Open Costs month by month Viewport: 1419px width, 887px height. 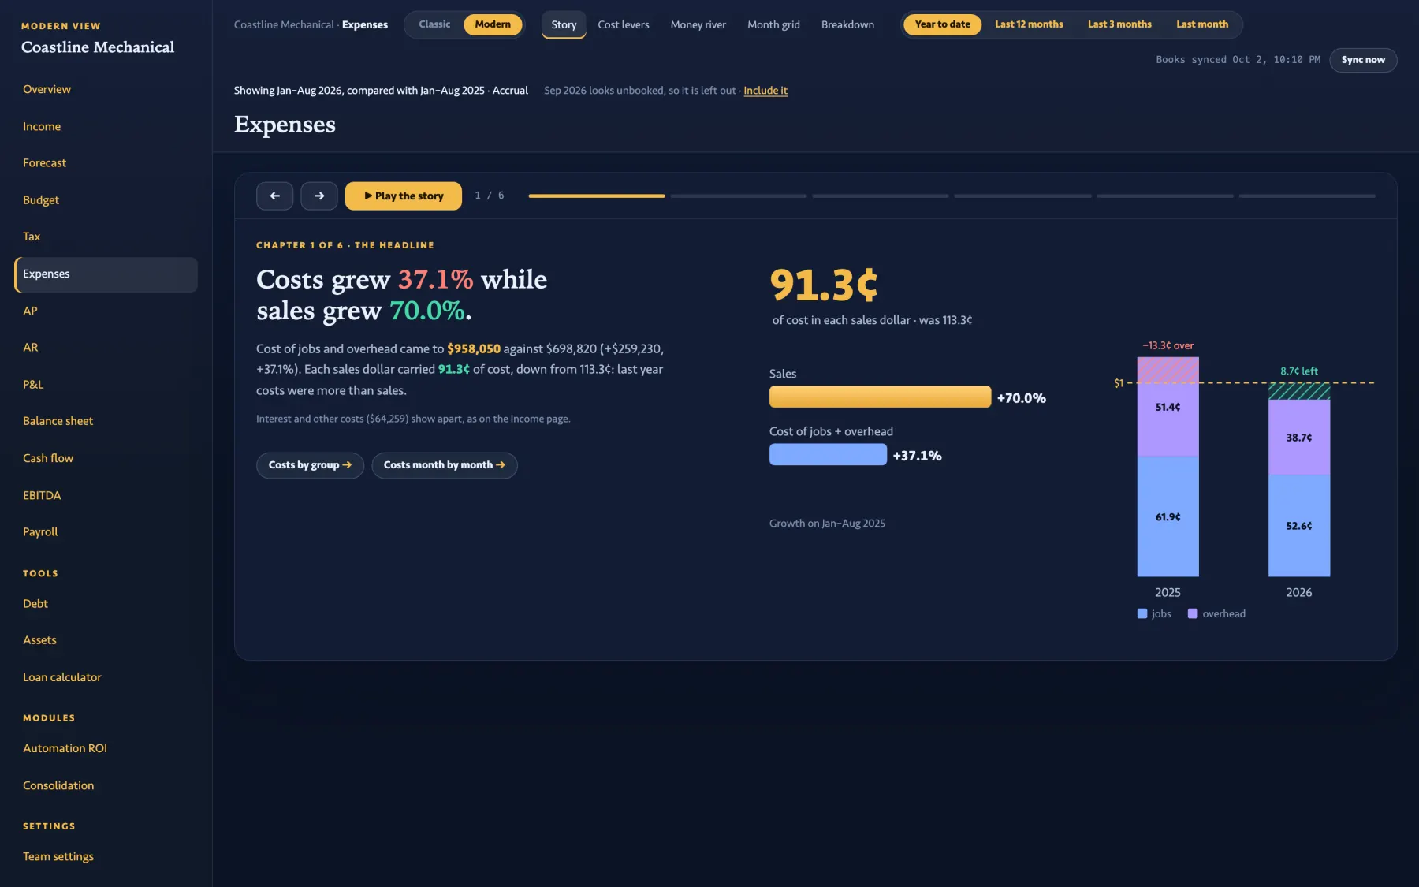click(x=444, y=465)
